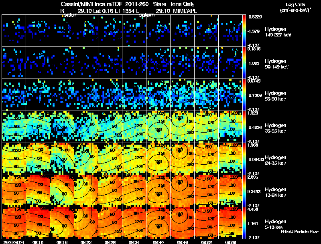This screenshot has height=244, width=321.
Task: Click the '08:58' time axis label
Action: (230, 242)
